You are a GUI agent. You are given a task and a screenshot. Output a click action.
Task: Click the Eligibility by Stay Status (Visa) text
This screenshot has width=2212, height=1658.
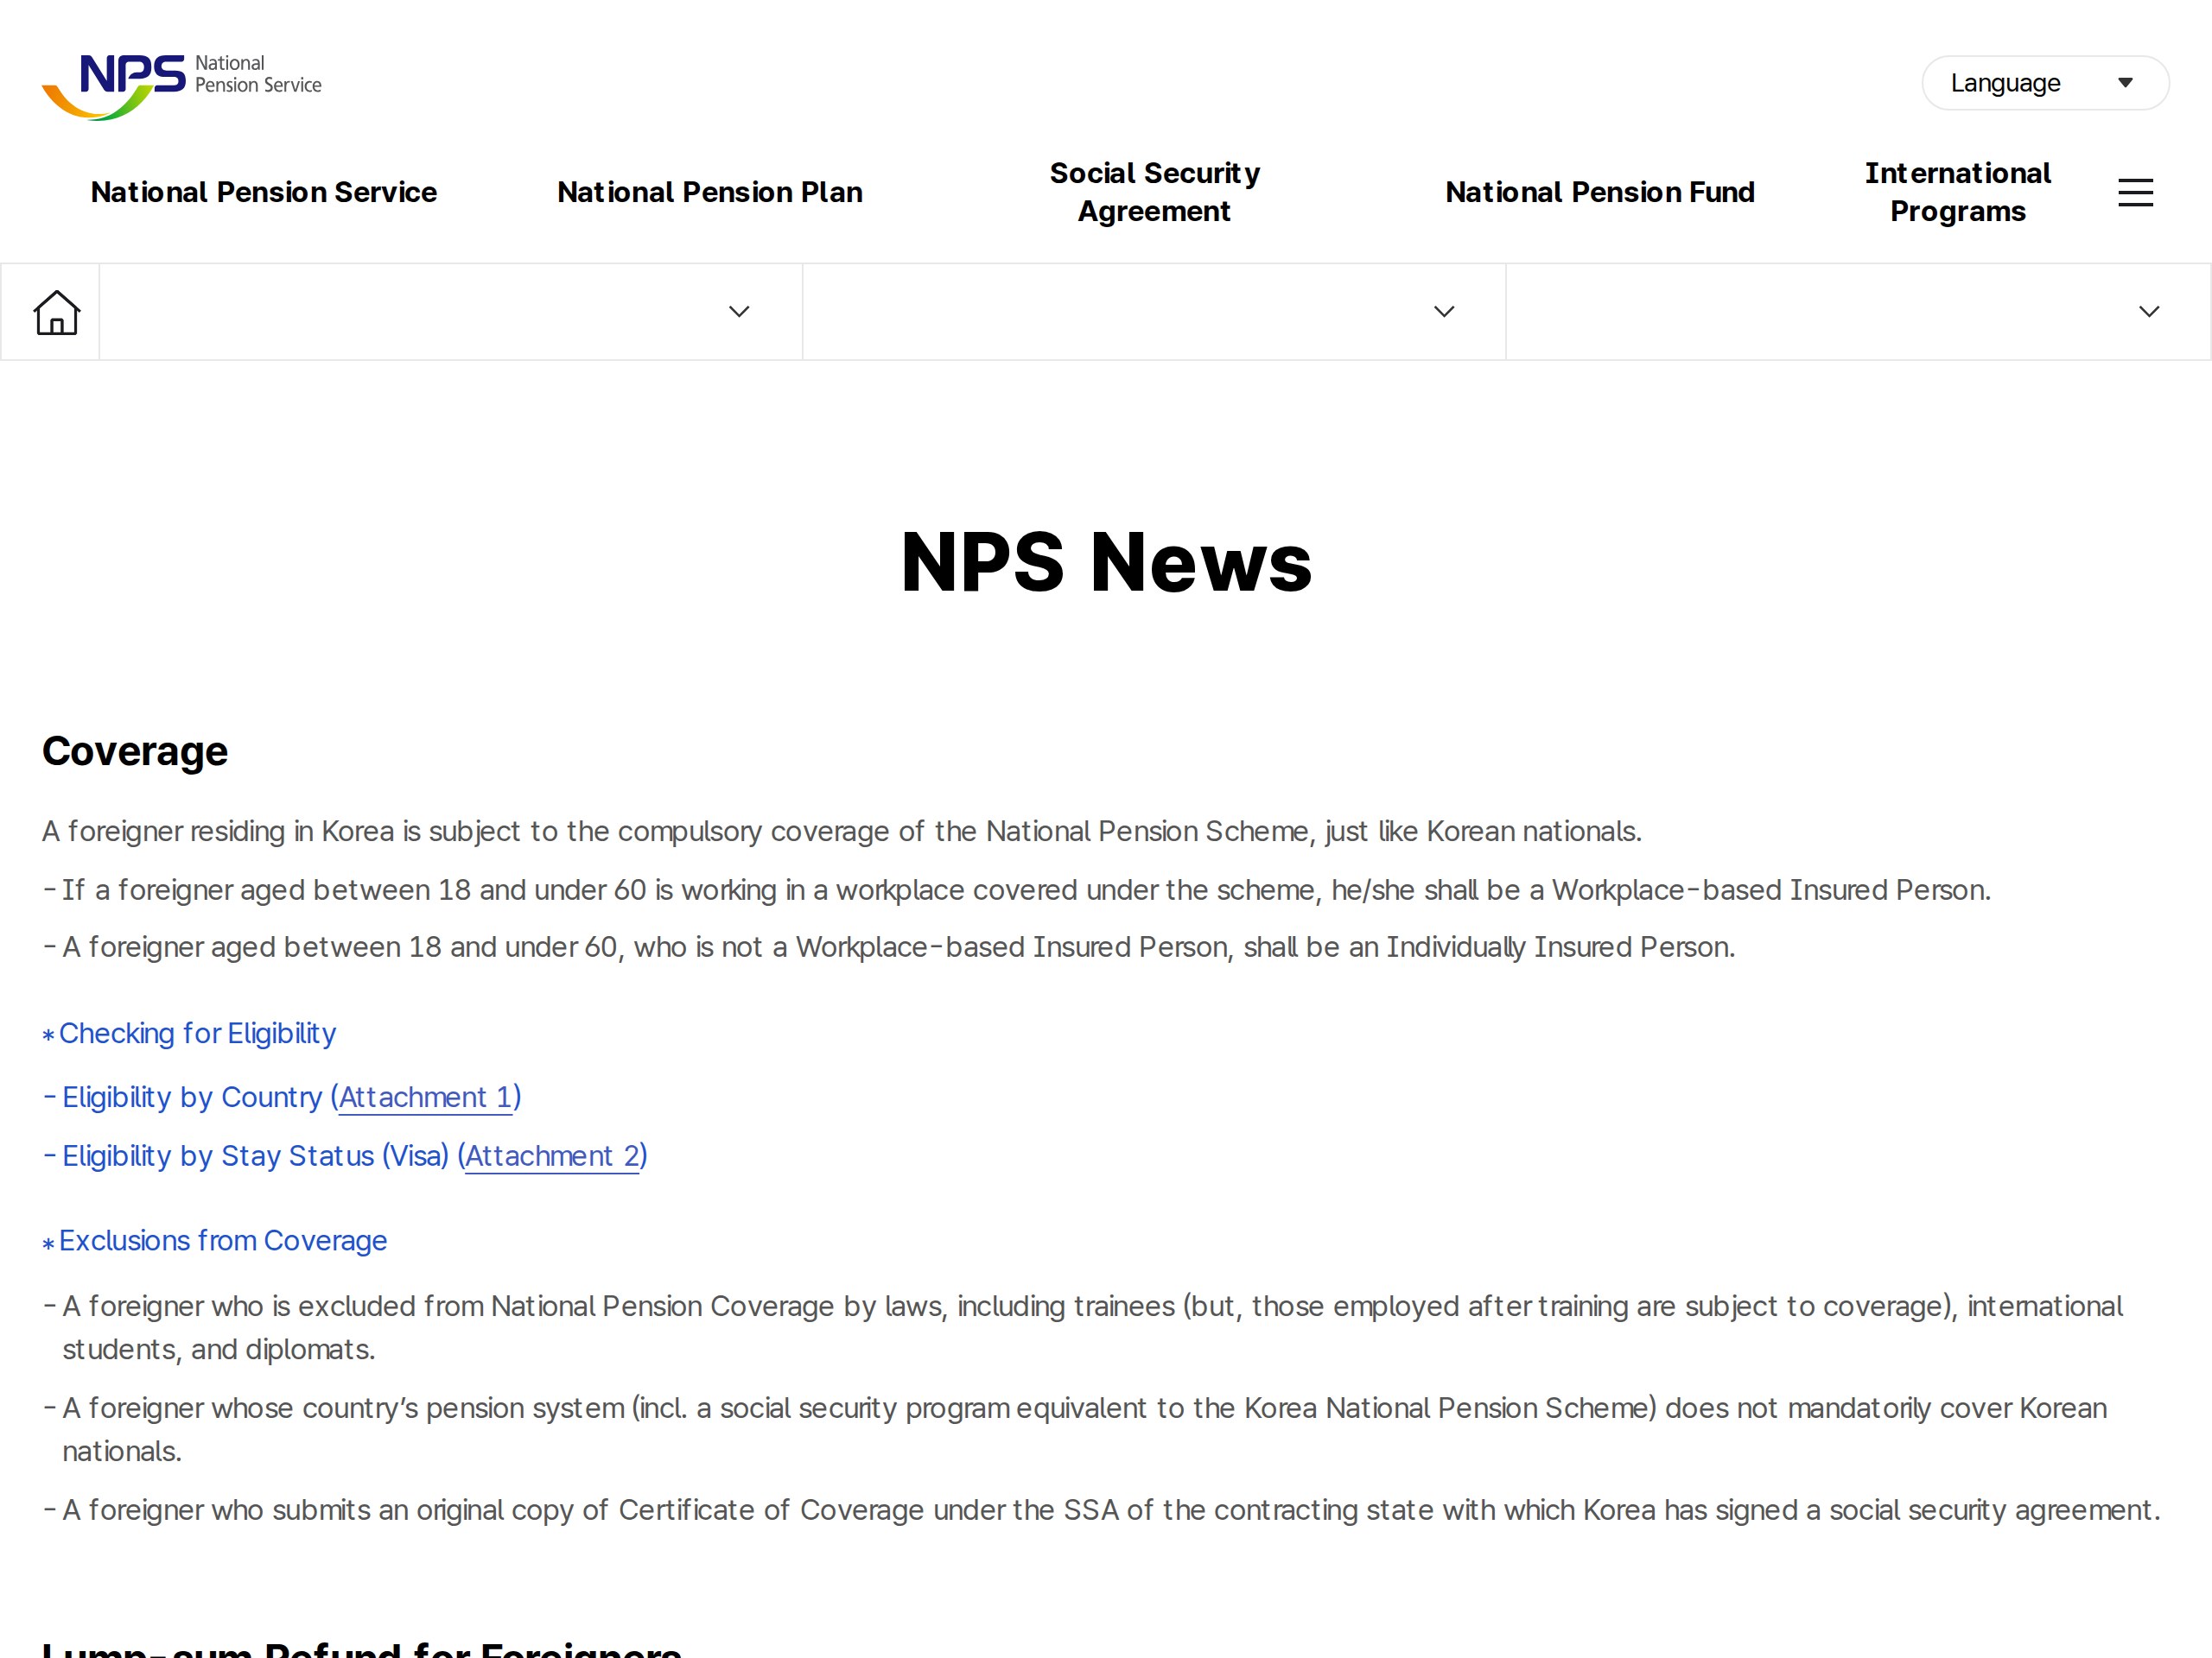click(256, 1156)
